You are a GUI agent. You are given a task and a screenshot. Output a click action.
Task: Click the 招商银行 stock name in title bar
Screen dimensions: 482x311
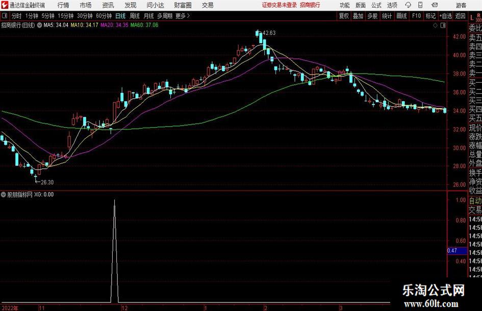(x=310, y=5)
